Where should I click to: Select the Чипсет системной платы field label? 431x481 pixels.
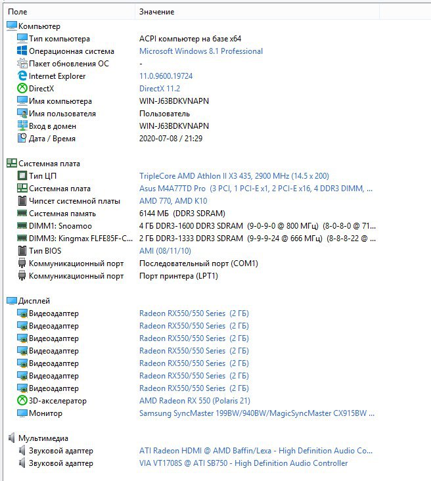click(x=74, y=201)
